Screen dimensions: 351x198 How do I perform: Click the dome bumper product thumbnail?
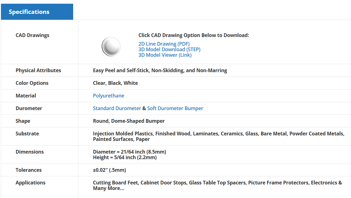point(111,47)
